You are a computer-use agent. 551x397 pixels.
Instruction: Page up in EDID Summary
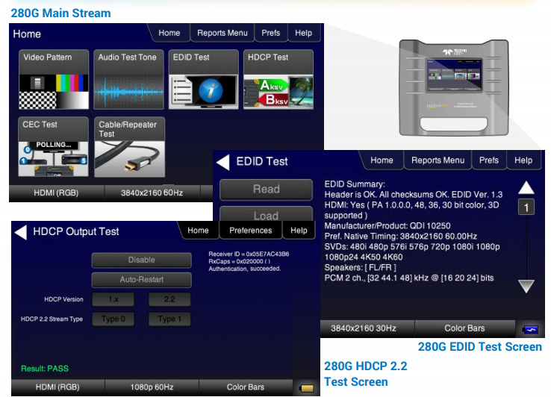[x=526, y=187]
